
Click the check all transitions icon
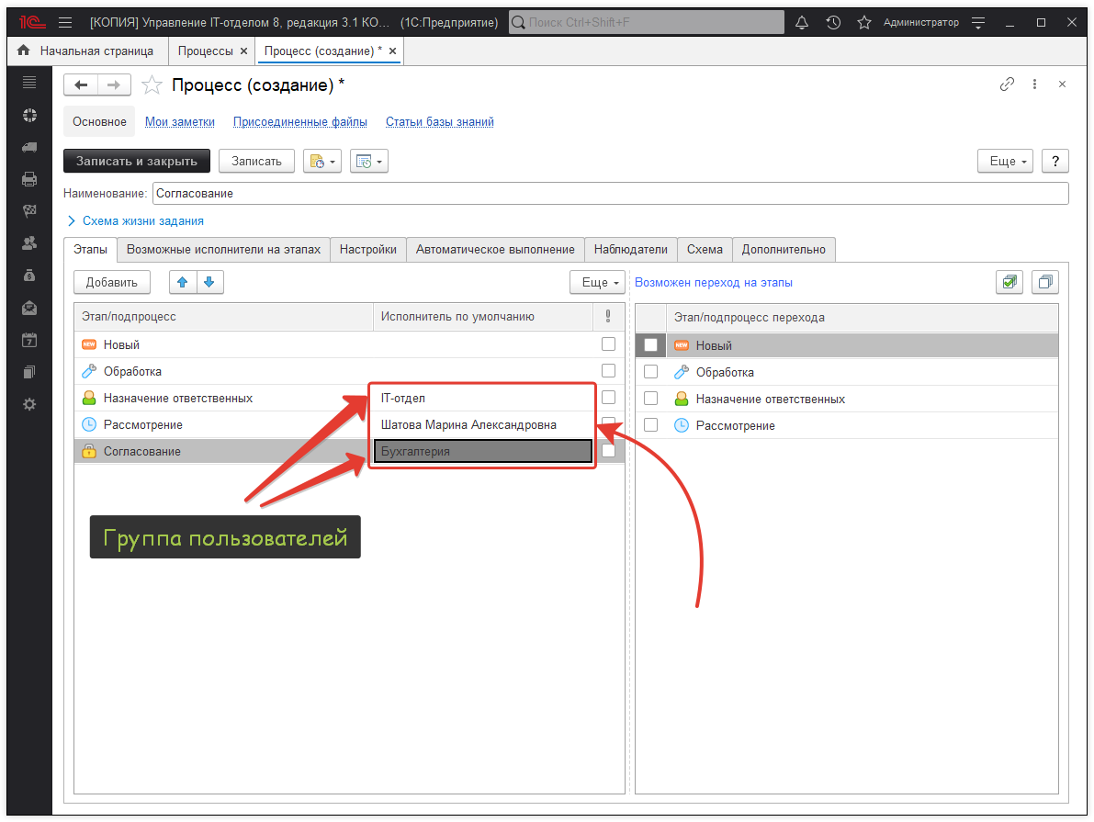coord(1009,283)
